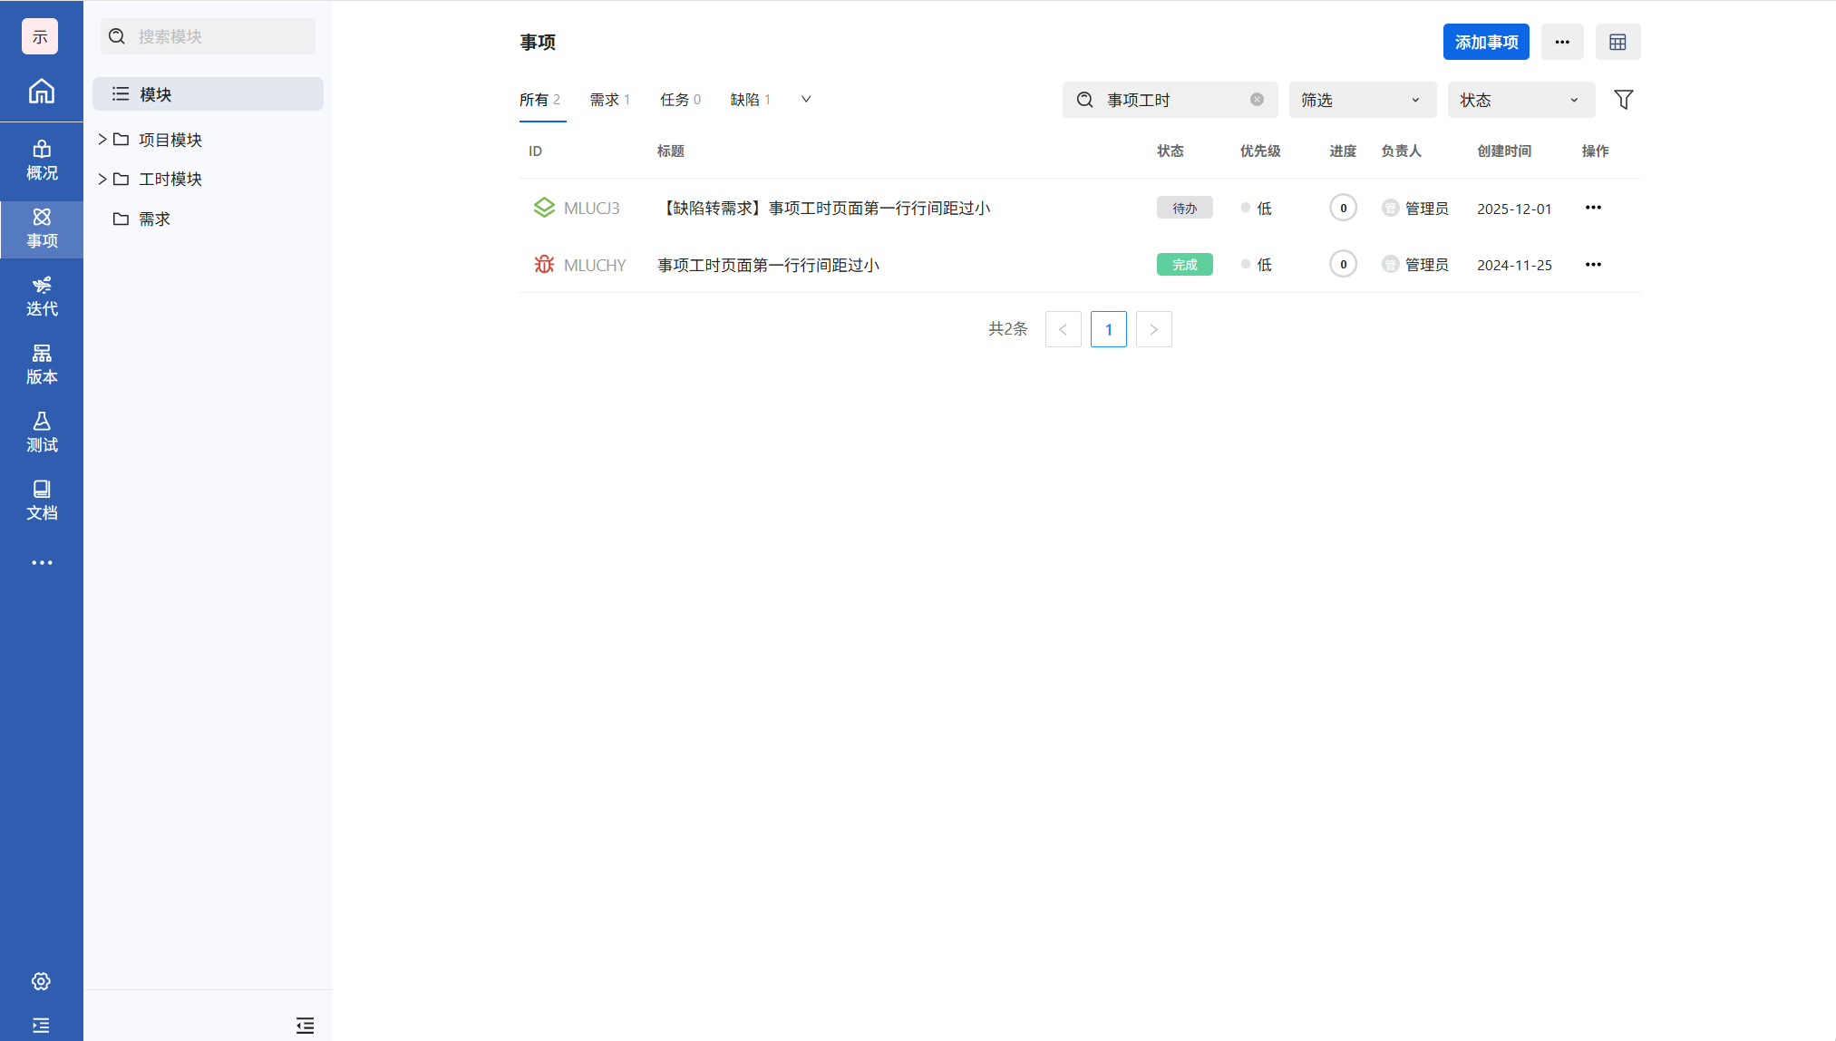Image resolution: width=1836 pixels, height=1041 pixels.
Task: Collapse the module panel
Action: click(x=305, y=1026)
